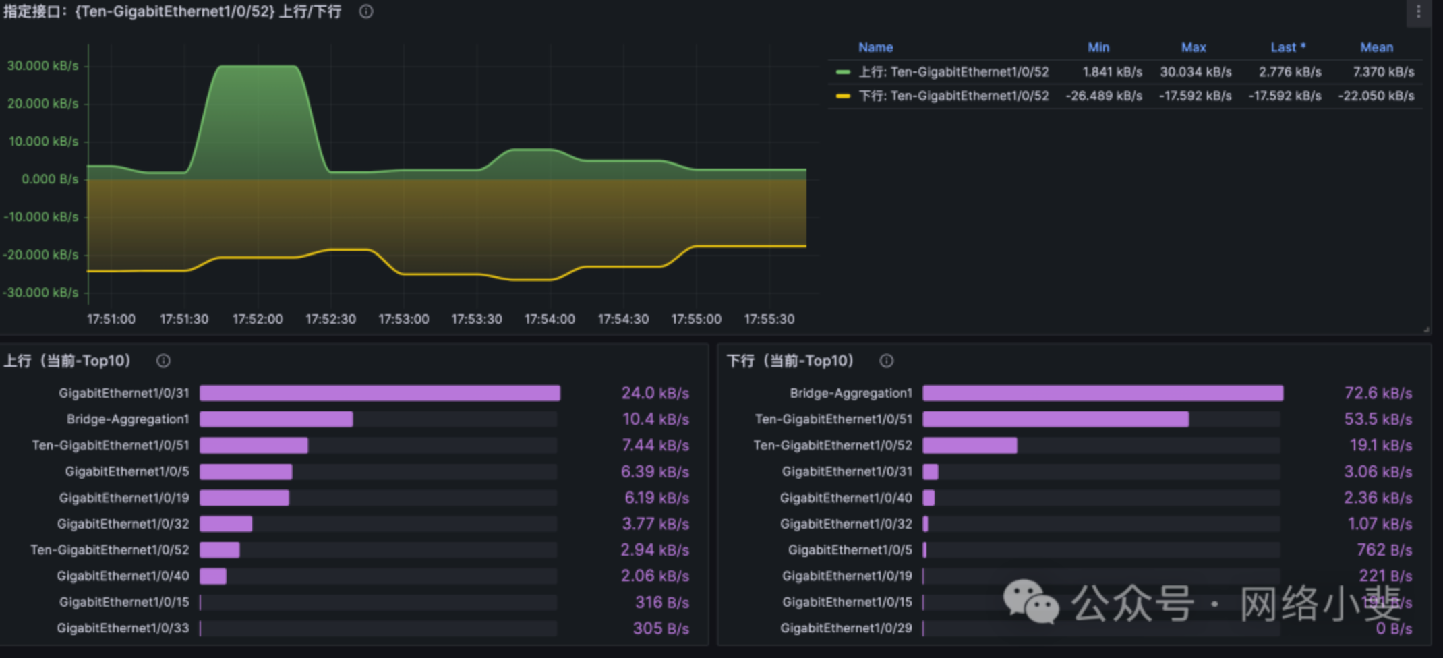The width and height of the screenshot is (1443, 658).
Task: Click the Mean value -22.050 kB/s
Action: point(1376,96)
